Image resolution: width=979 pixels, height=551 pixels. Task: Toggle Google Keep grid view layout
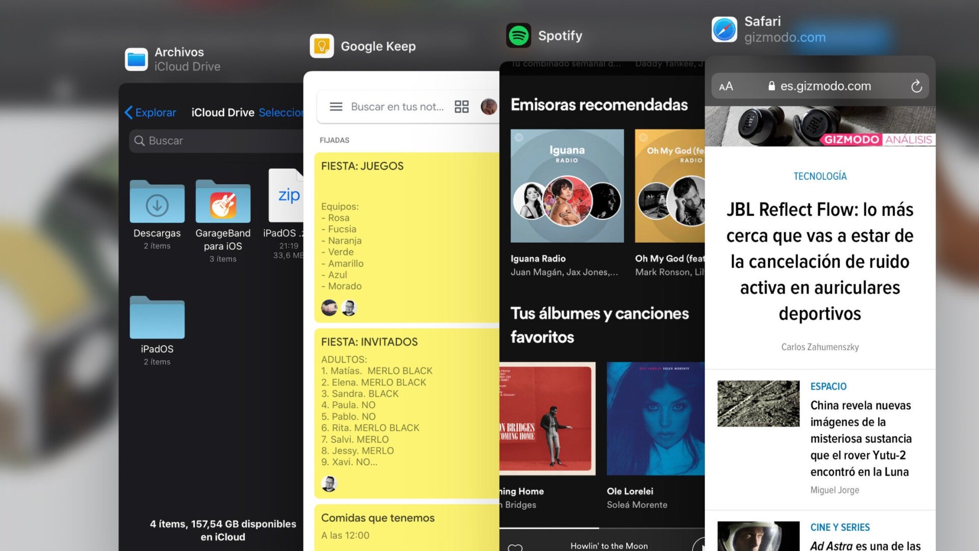coord(461,107)
